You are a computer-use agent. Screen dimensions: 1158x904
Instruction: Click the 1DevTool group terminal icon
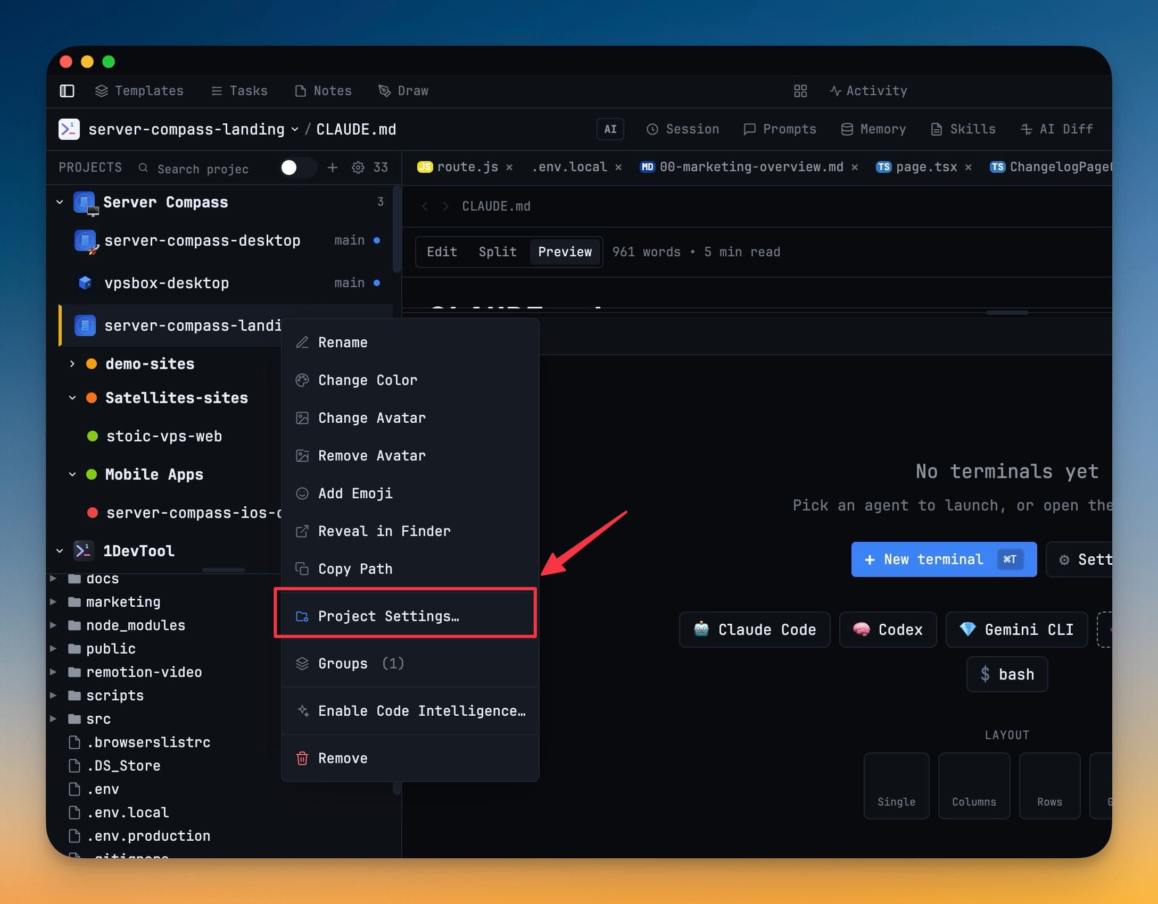(x=84, y=551)
